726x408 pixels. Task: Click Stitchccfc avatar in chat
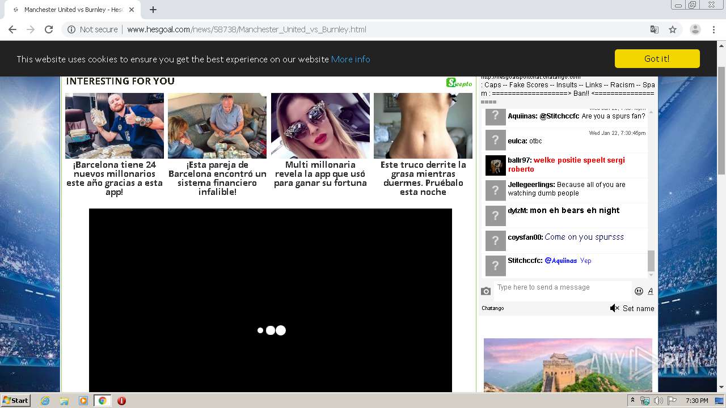(x=495, y=265)
